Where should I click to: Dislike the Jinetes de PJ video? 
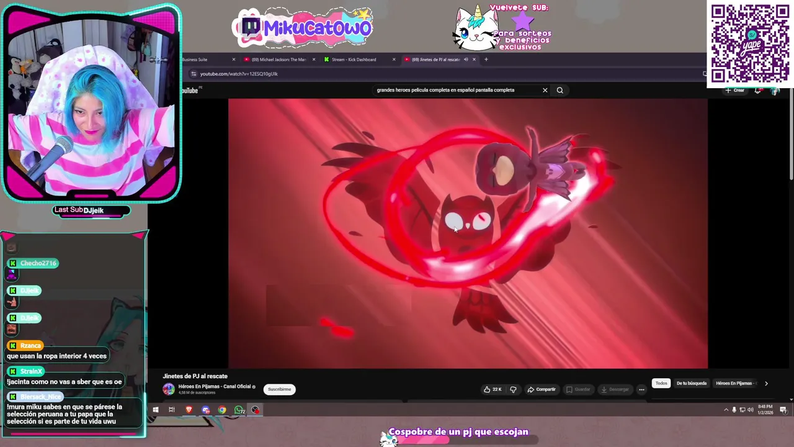[513, 389]
